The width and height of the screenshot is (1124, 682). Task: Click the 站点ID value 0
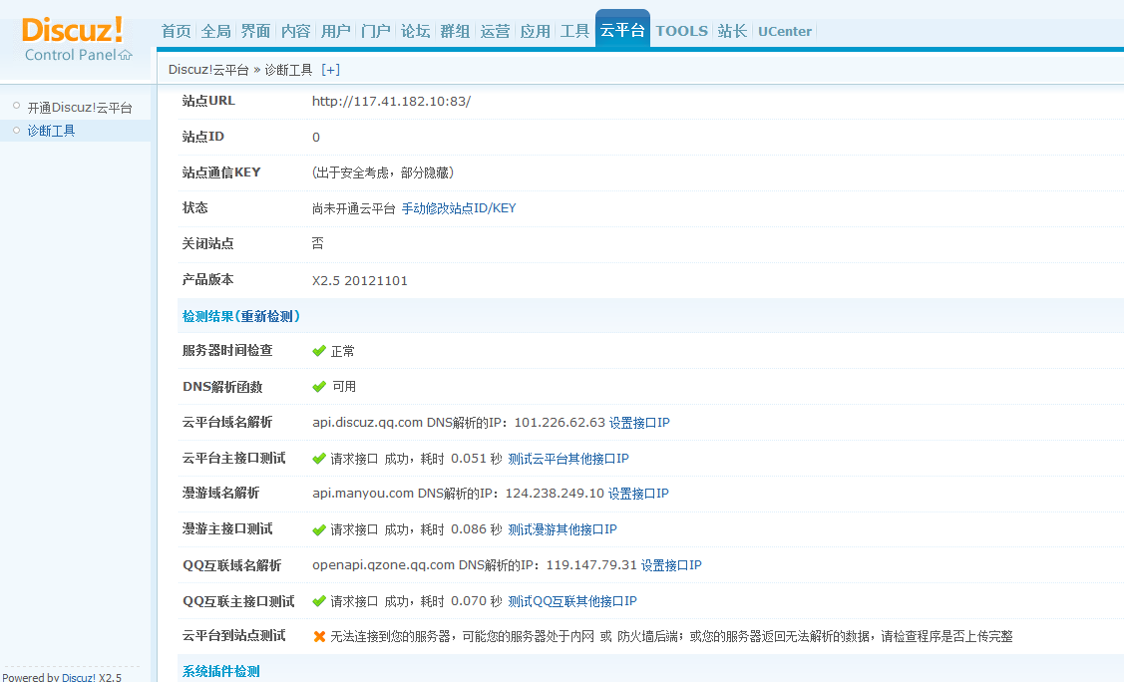(316, 137)
